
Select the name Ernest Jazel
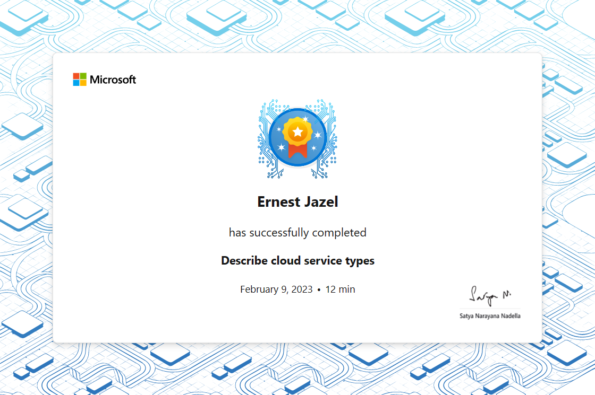297,201
